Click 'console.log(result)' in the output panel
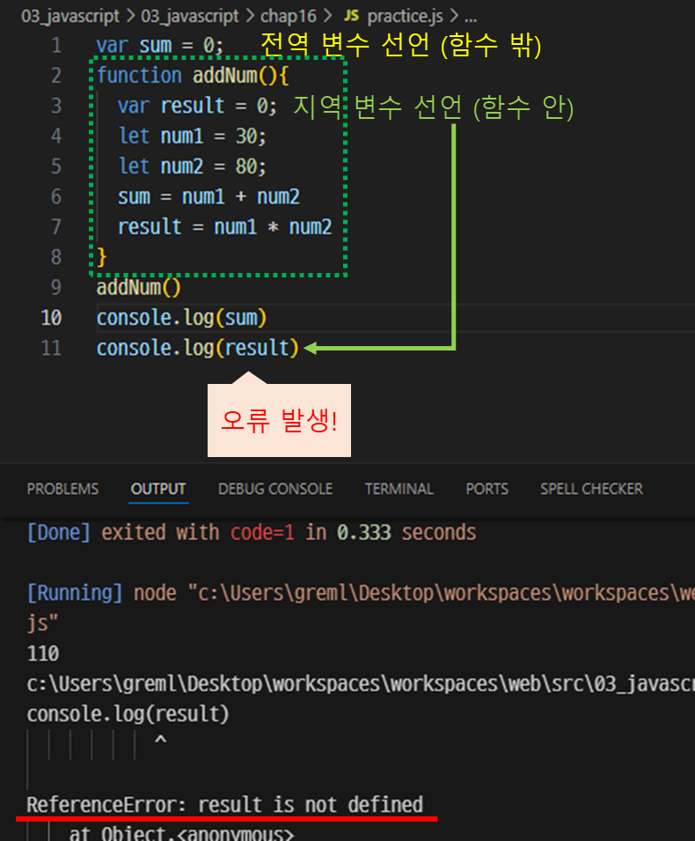 point(128,714)
